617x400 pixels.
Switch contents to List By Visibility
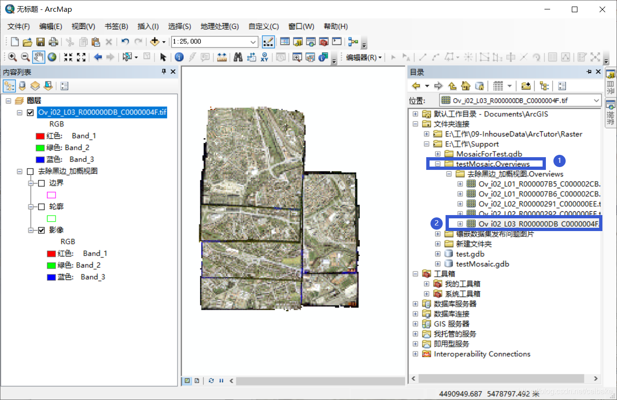[x=35, y=86]
